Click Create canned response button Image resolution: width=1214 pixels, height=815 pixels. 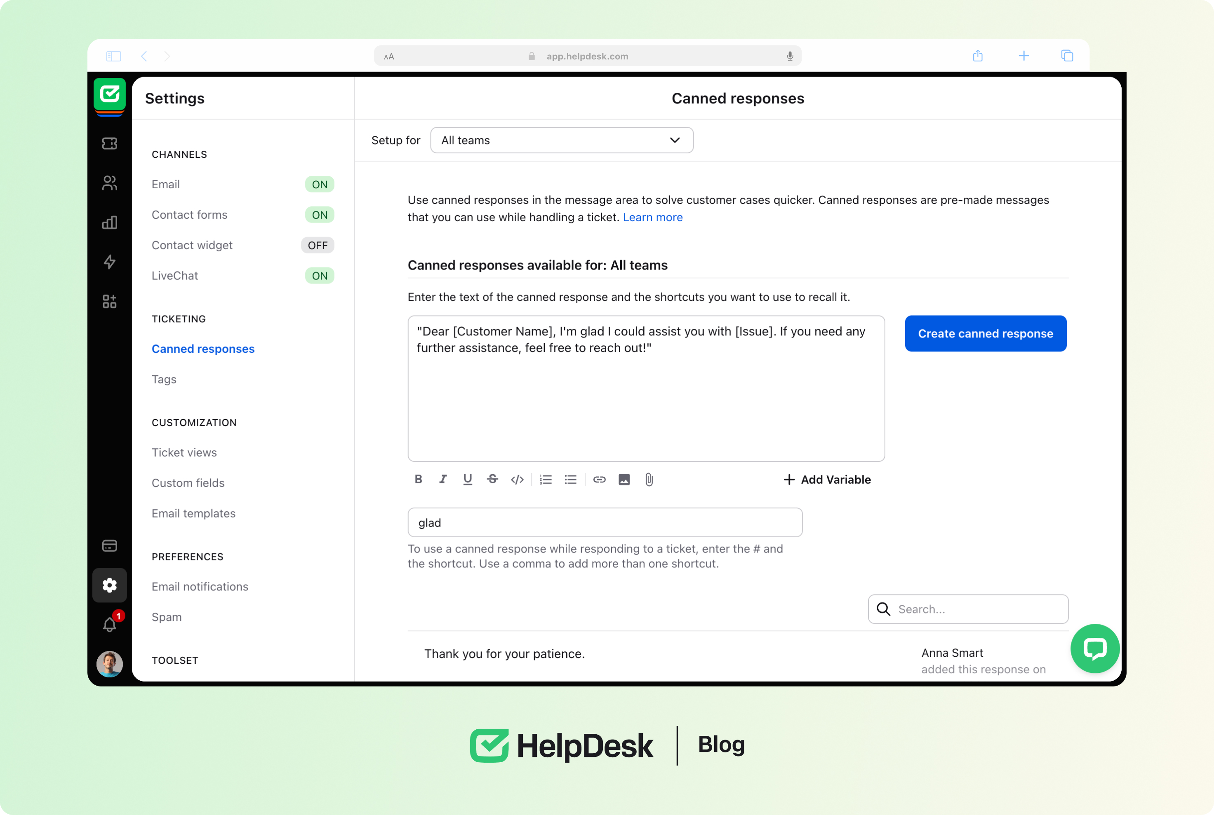click(x=985, y=334)
